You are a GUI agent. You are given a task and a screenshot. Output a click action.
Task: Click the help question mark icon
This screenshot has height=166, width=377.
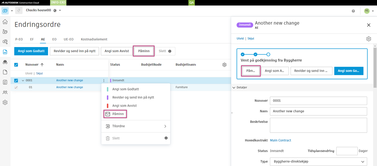click(353, 11)
